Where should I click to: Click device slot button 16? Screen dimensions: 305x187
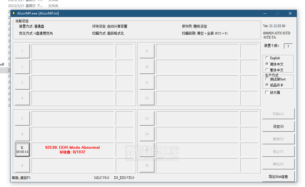tap(147, 166)
